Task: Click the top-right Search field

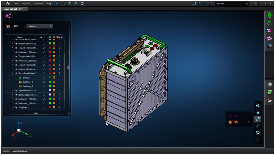Action: pyautogui.click(x=232, y=4)
